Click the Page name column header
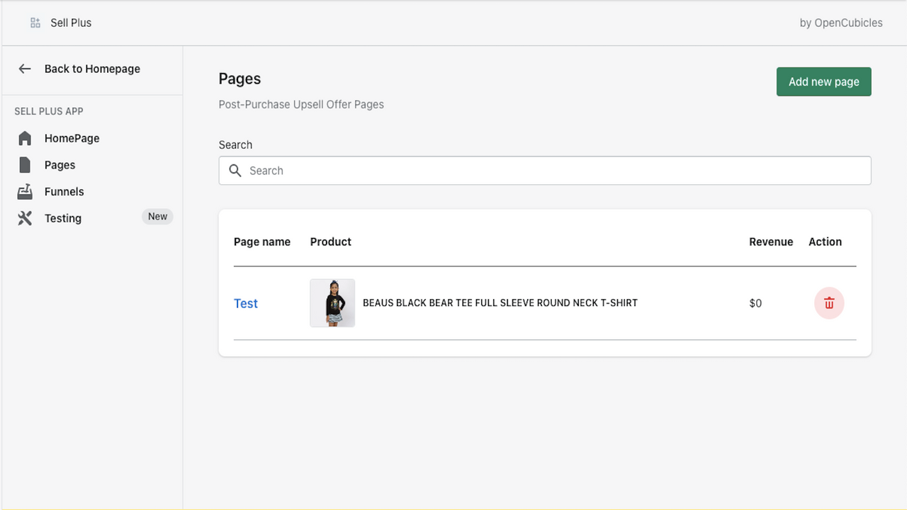The image size is (907, 510). point(262,242)
